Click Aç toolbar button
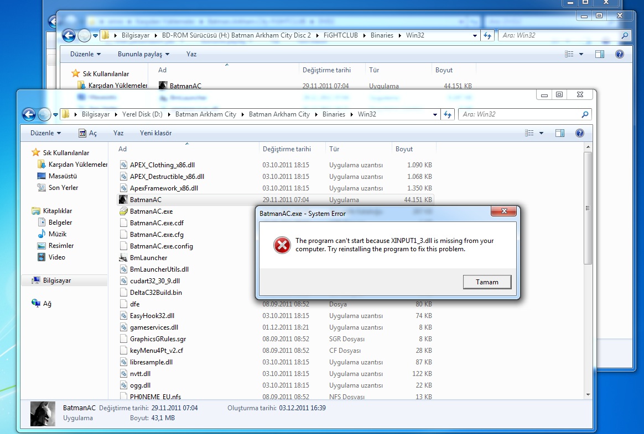 88,133
